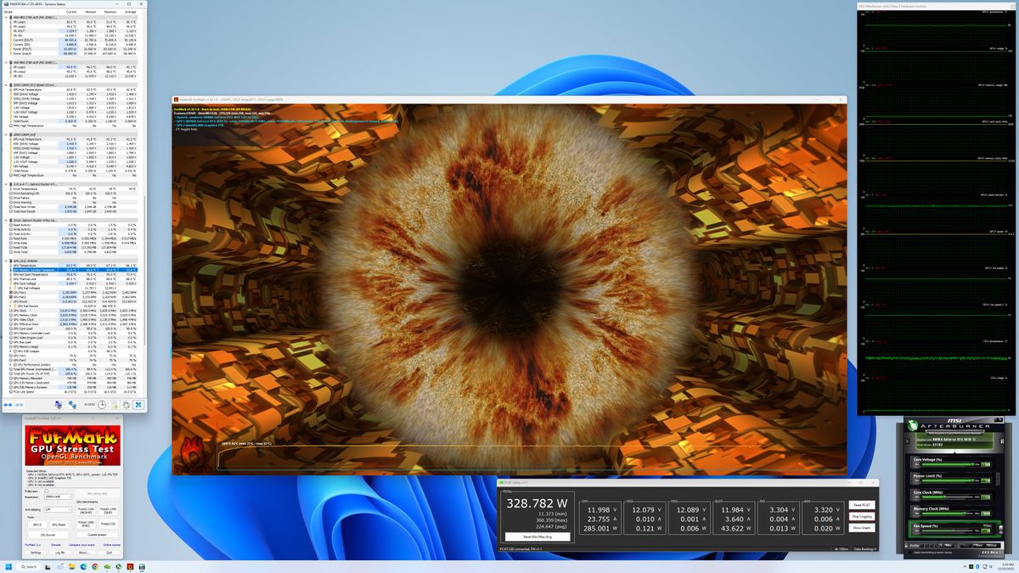Image resolution: width=1019 pixels, height=573 pixels.
Task: Open the Resolution dropdown showing 2560x1440
Action: (58, 497)
